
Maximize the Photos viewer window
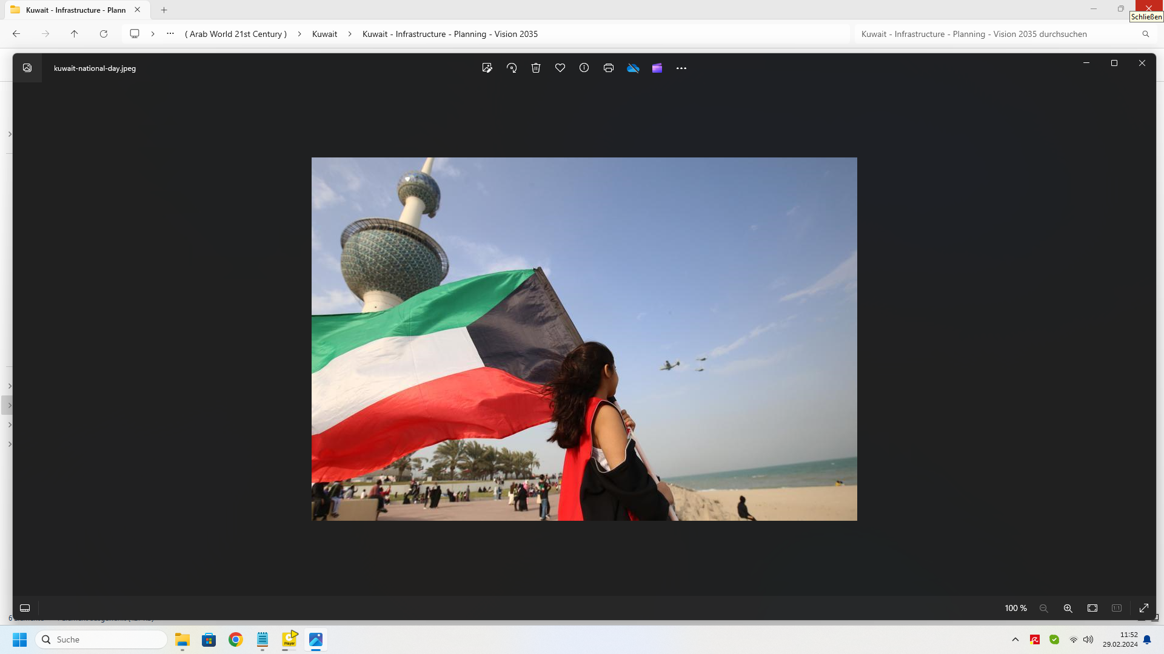[1114, 63]
